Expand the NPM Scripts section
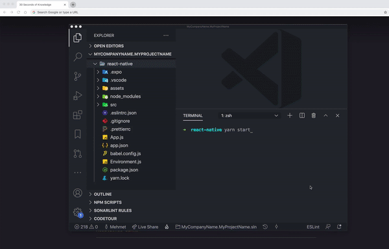Screen dimensions: 389x249 coord(131,202)
